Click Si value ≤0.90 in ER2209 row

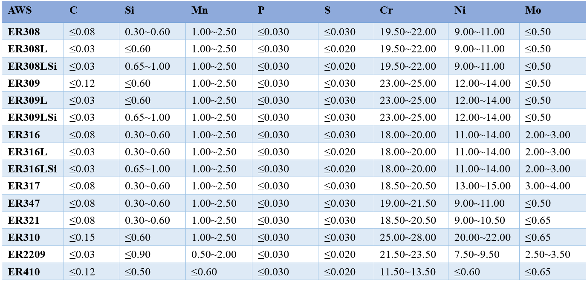tap(138, 255)
